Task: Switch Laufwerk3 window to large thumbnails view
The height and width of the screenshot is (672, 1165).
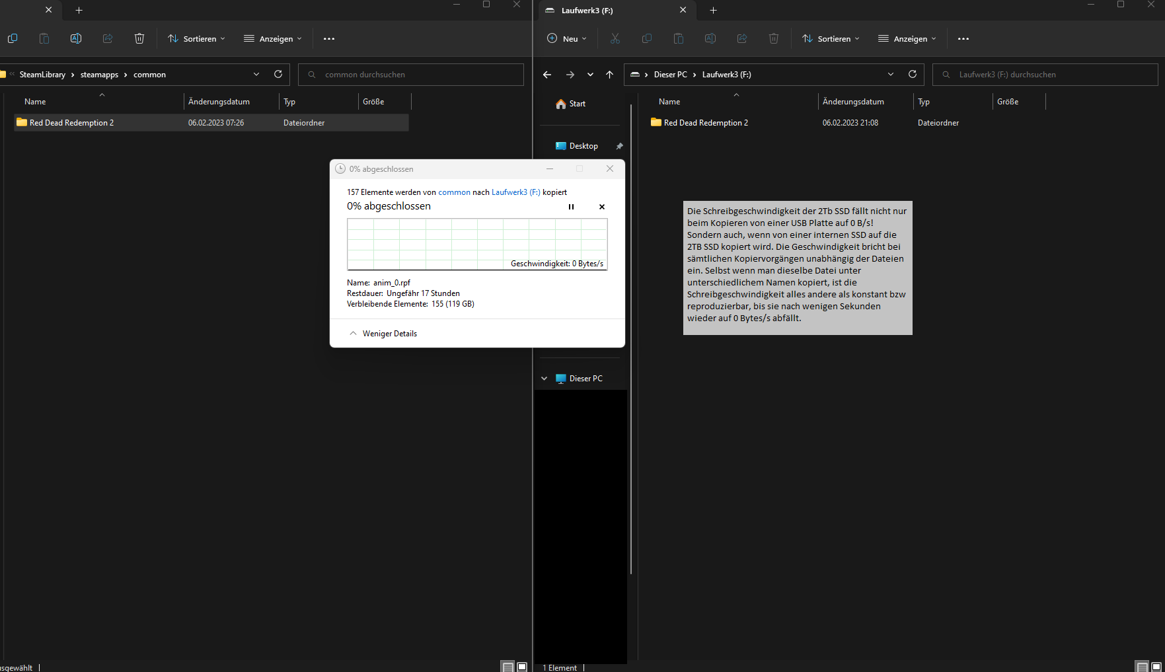Action: 1156,667
